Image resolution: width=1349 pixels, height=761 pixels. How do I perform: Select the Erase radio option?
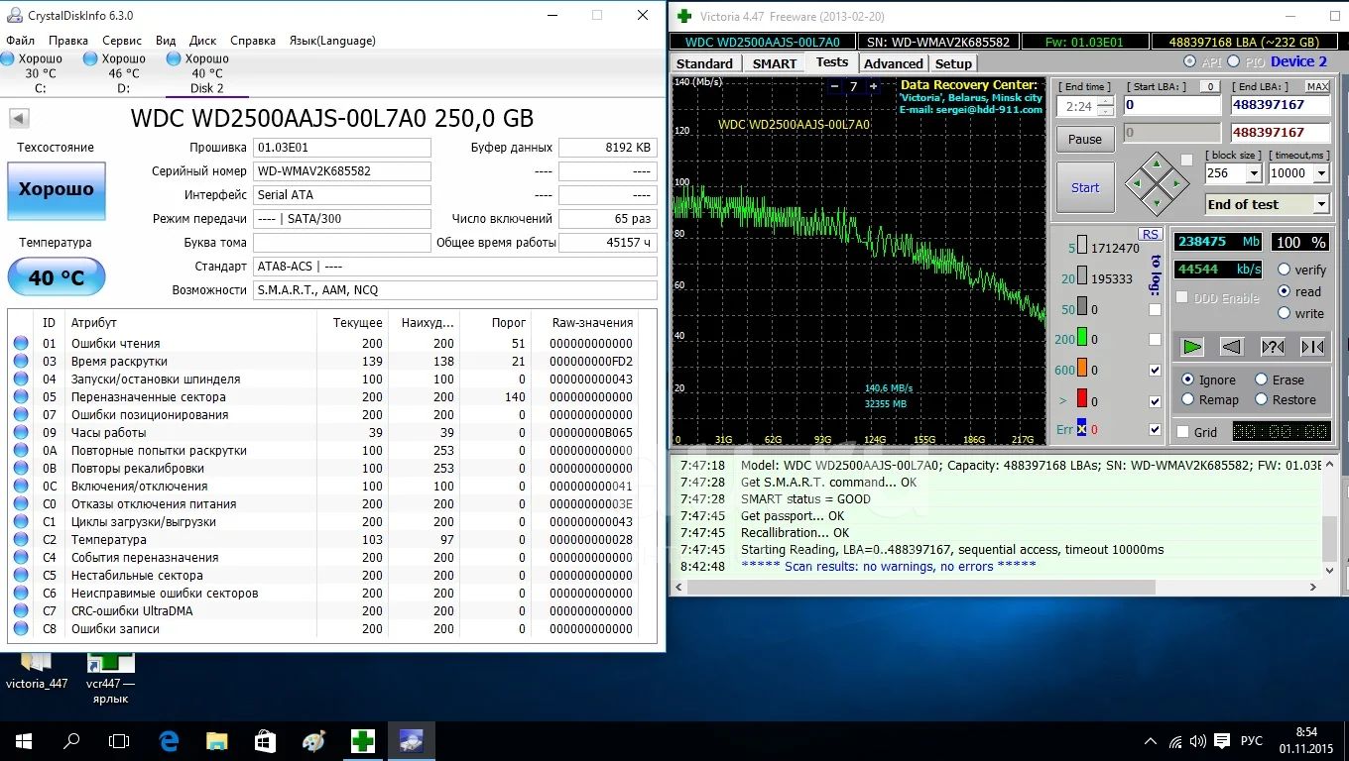(x=1262, y=380)
